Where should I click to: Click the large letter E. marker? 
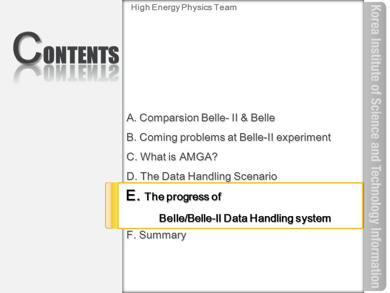(x=133, y=195)
